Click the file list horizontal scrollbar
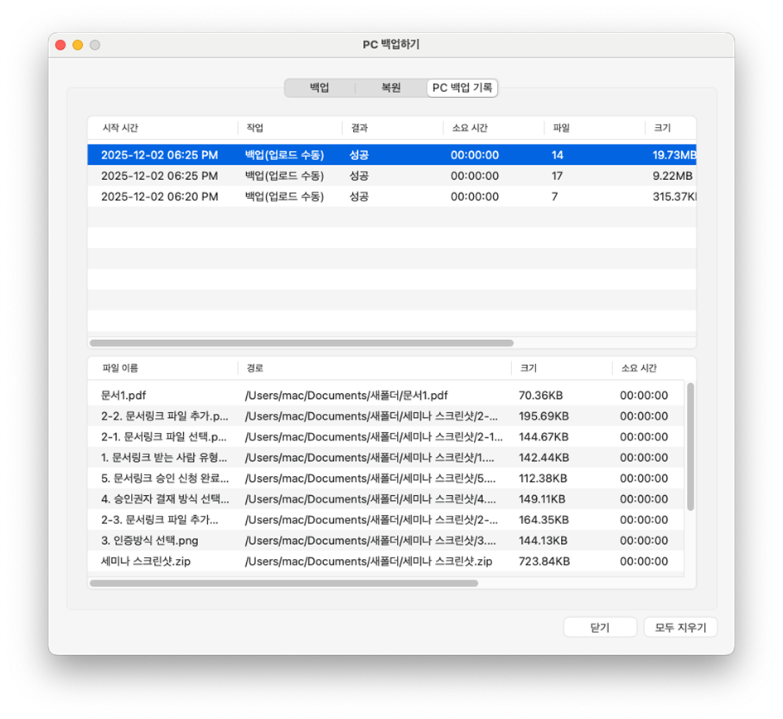This screenshot has width=783, height=719. pos(283,583)
